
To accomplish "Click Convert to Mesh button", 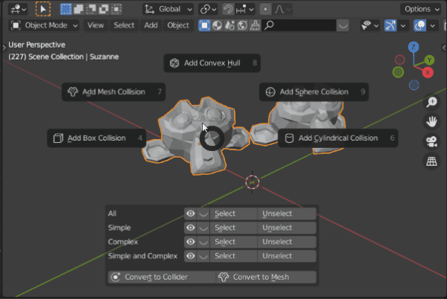I will 266,277.
